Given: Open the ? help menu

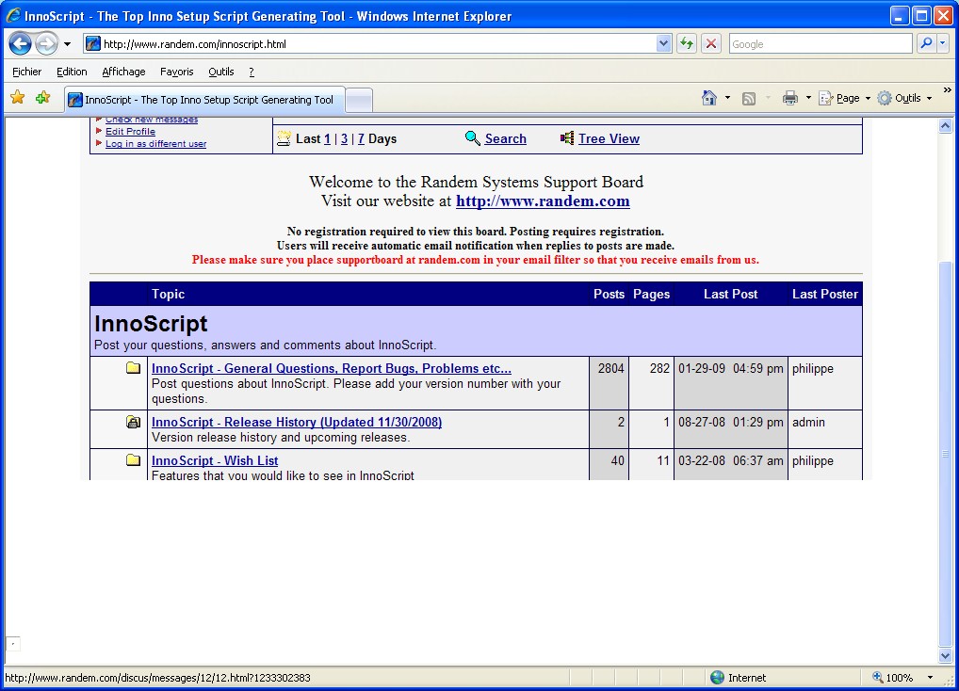Looking at the screenshot, I should 252,72.
